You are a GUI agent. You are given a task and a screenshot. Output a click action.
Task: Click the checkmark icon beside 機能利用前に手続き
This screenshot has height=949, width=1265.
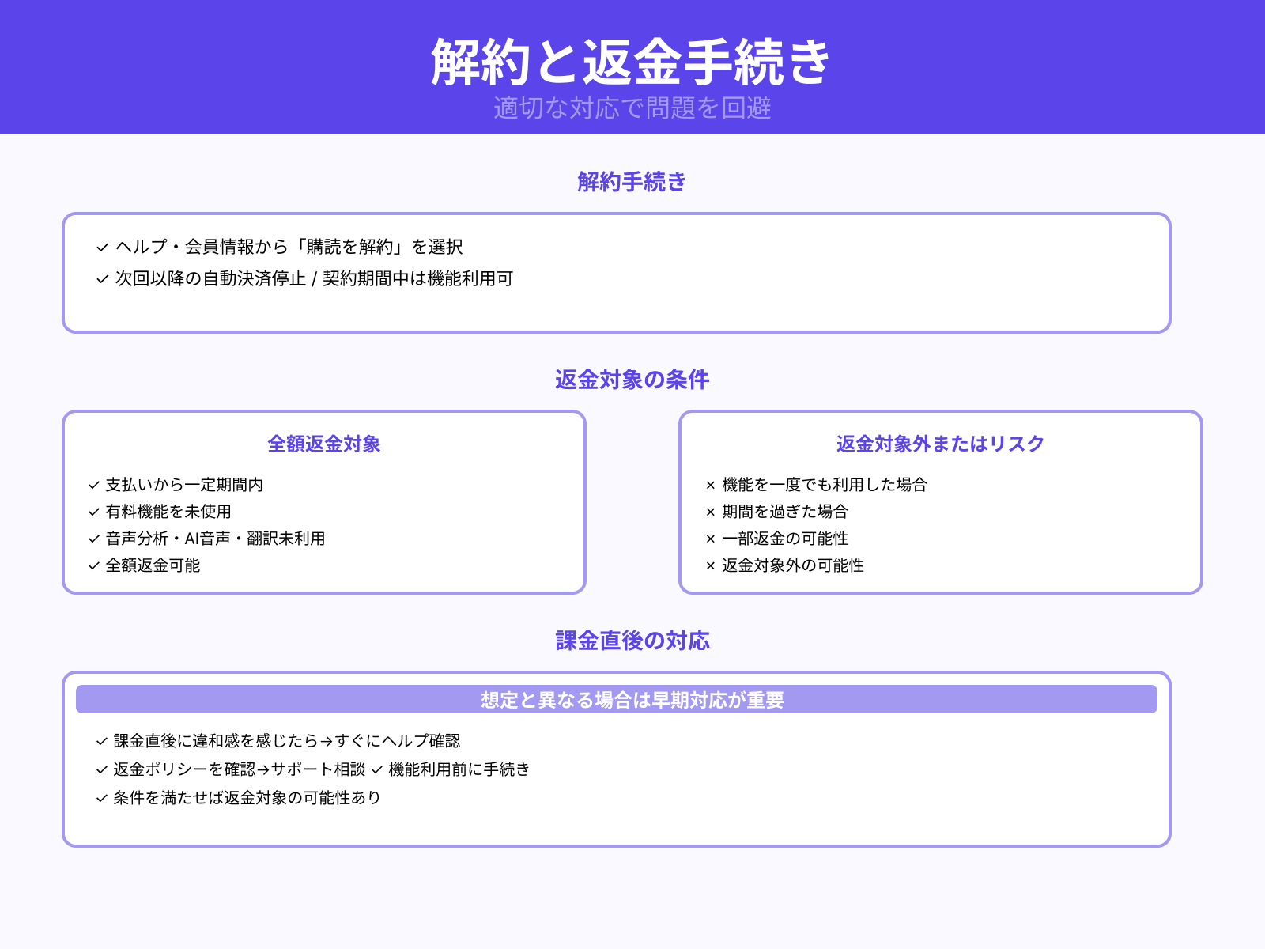pyautogui.click(x=377, y=769)
